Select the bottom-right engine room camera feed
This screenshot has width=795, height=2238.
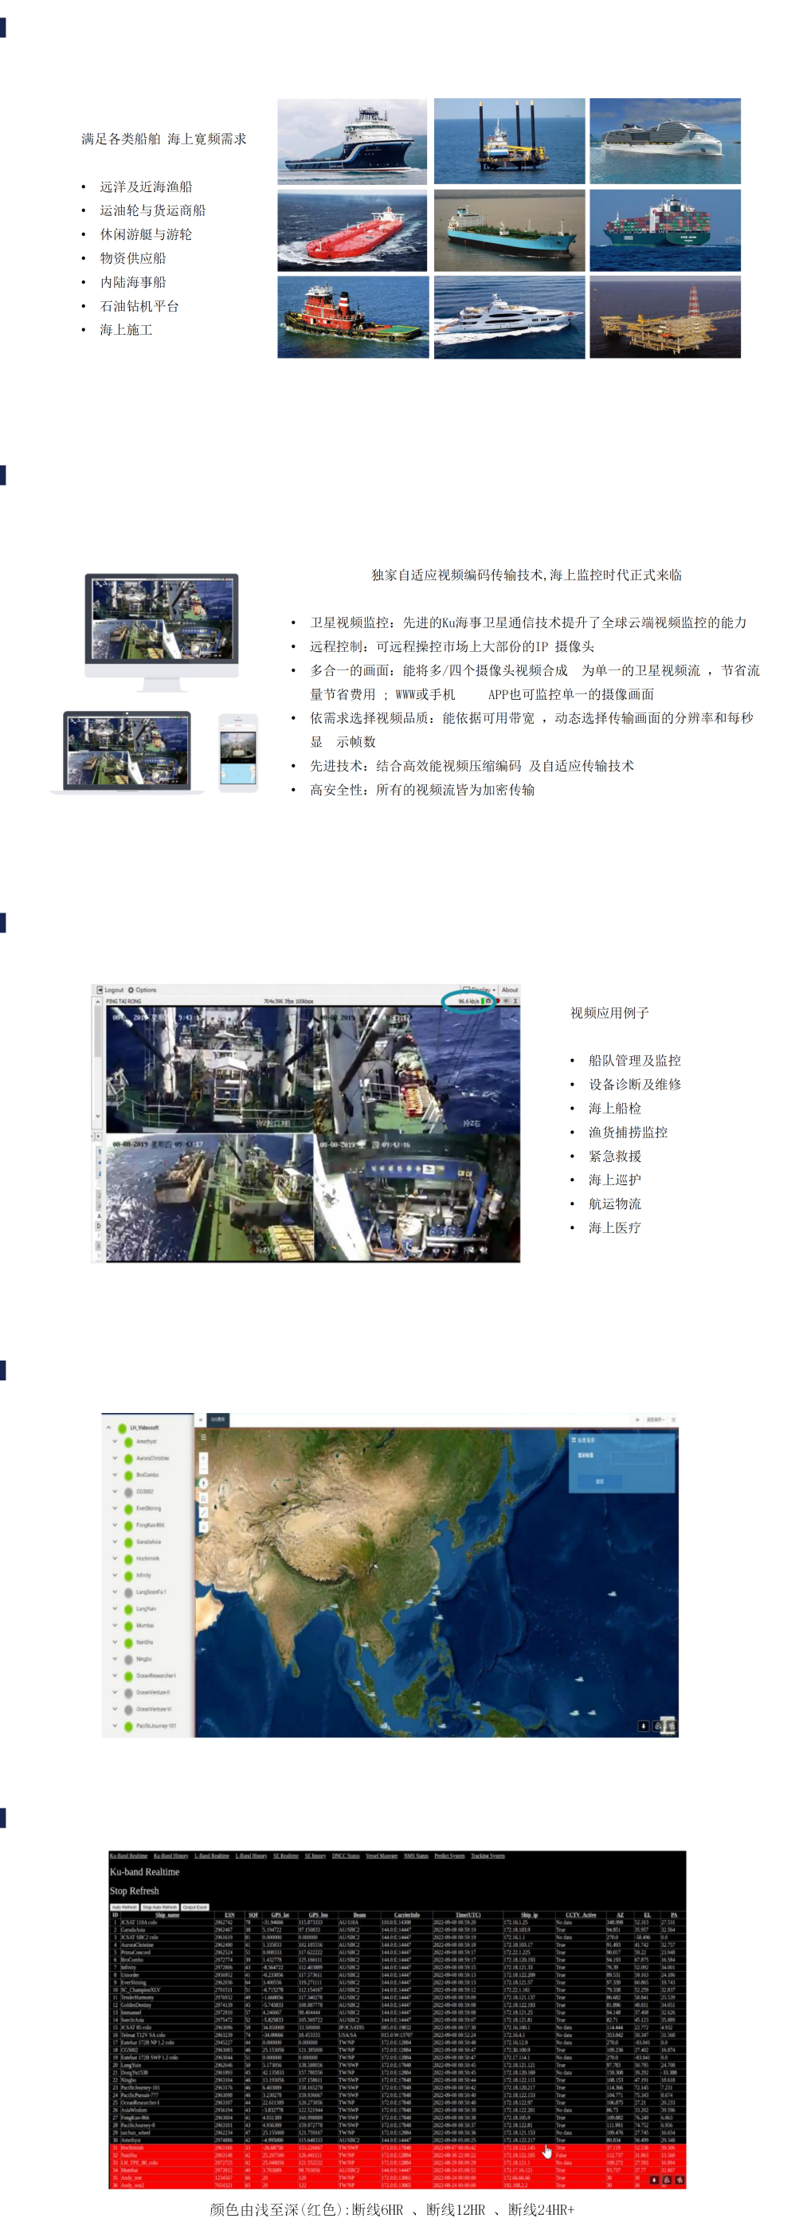(x=417, y=1197)
